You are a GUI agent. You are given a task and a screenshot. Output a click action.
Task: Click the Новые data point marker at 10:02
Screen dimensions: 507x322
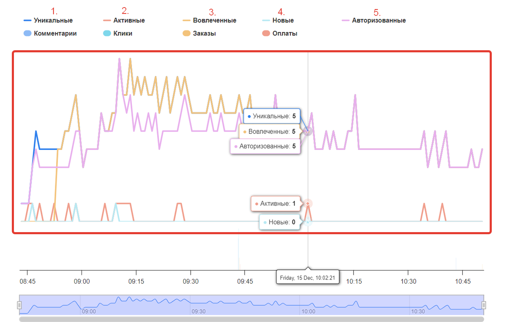tap(308, 222)
